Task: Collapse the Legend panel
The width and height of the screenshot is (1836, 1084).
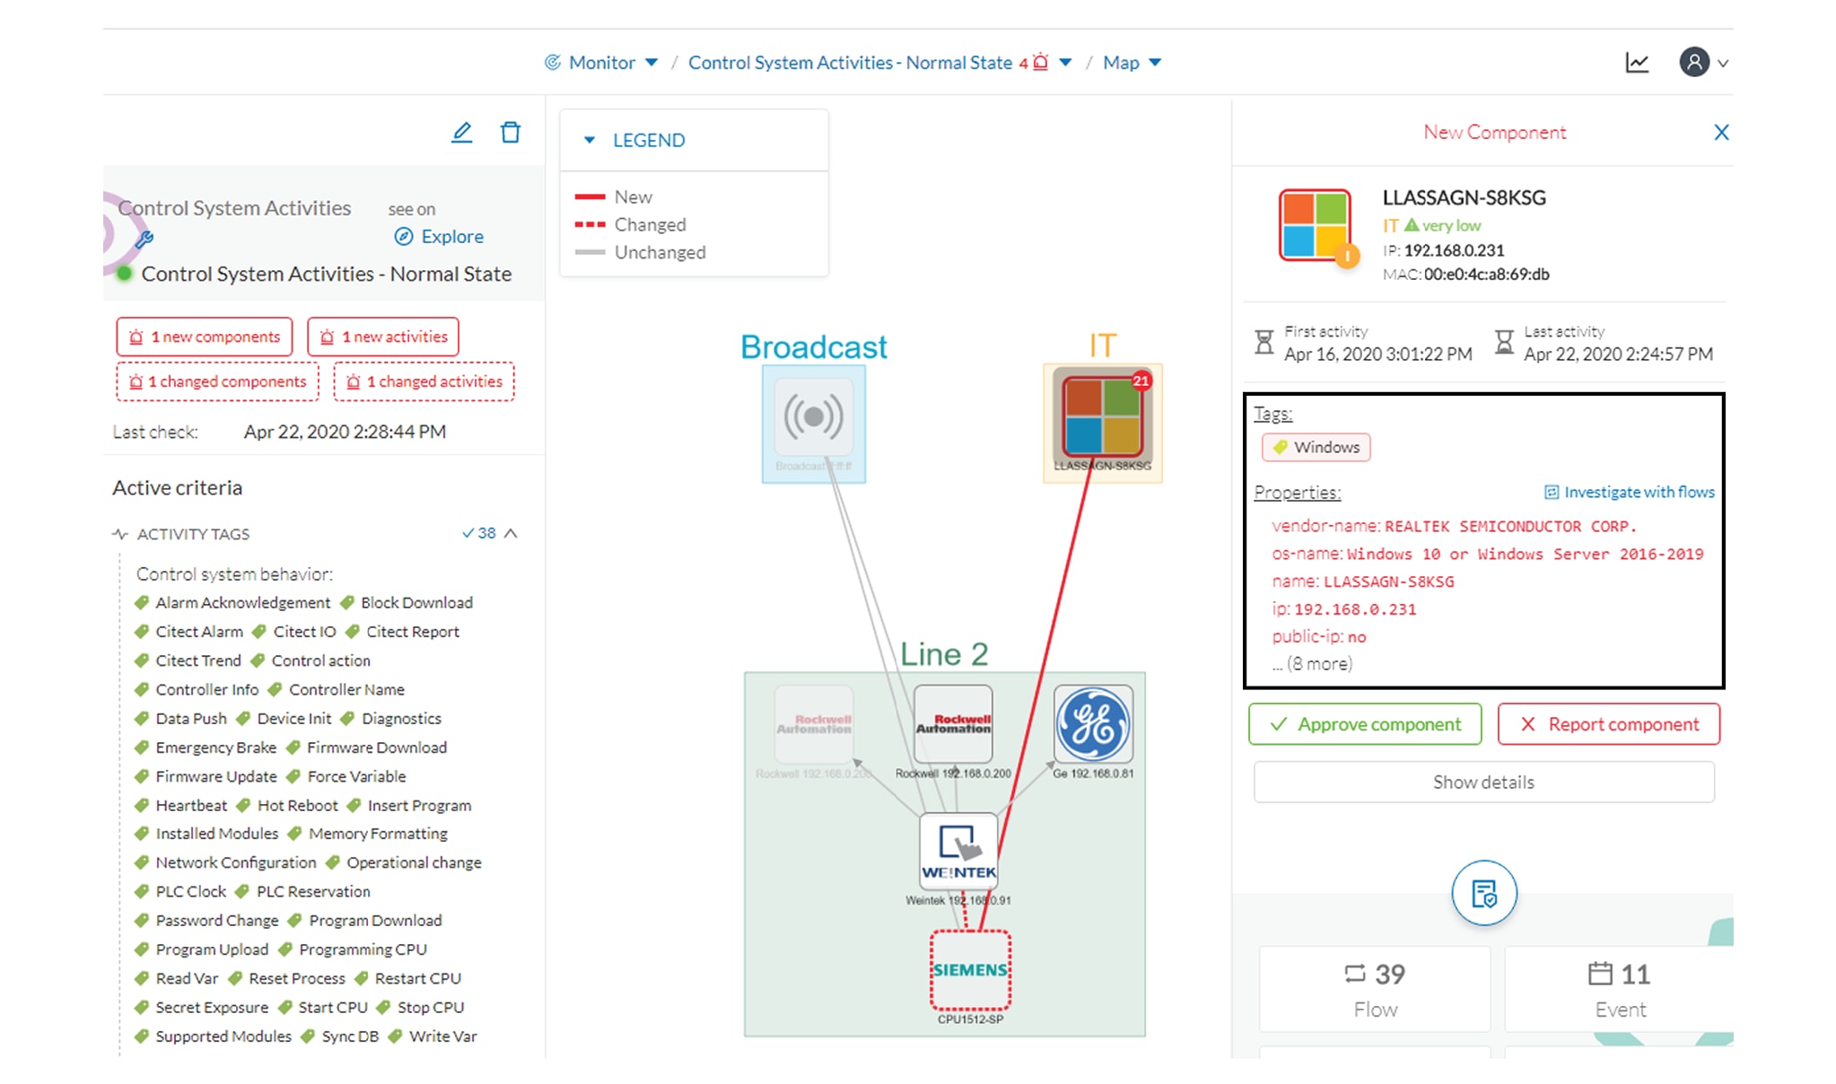Action: [x=590, y=140]
